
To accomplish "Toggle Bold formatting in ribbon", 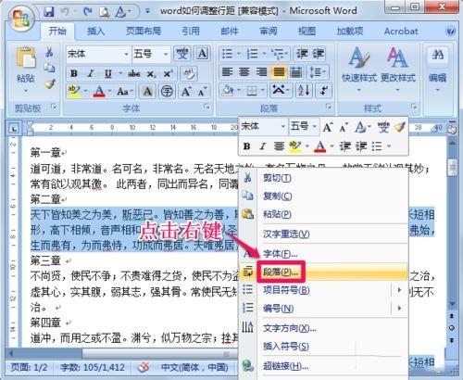I will point(74,73).
